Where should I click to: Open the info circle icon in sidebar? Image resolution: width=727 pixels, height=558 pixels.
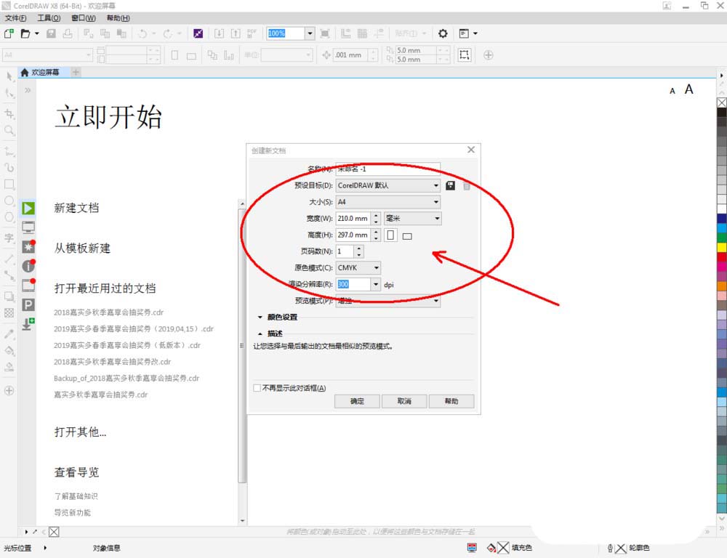(28, 266)
